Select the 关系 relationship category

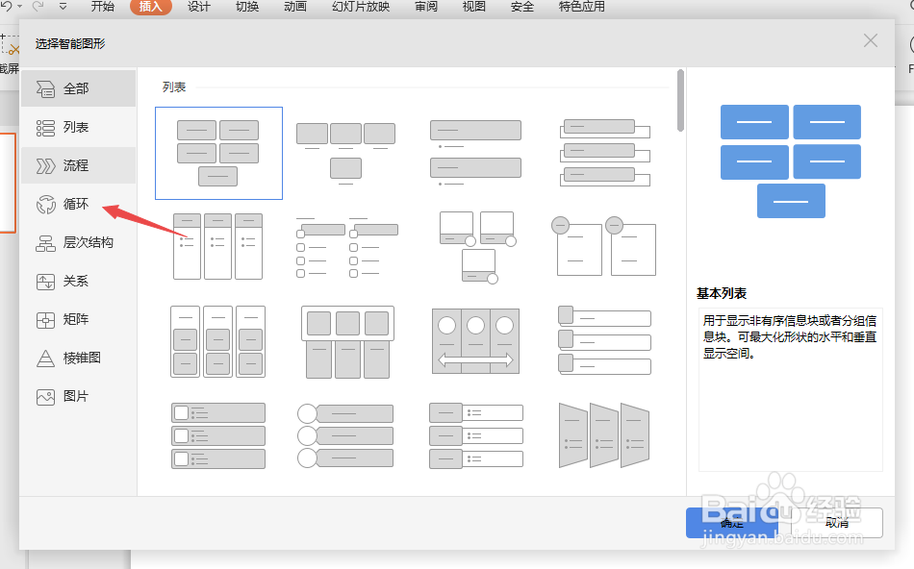(x=78, y=281)
